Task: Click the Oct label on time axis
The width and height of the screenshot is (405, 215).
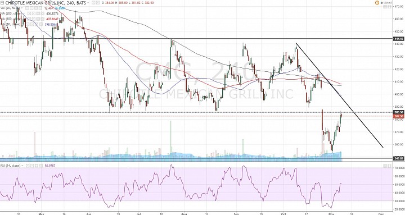Action: (x=284, y=214)
